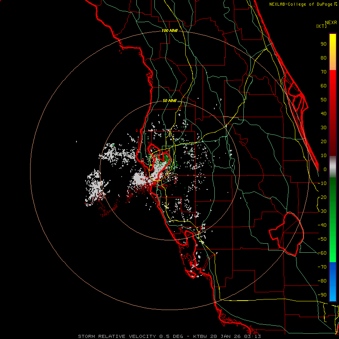
Task: Click the positive 80 scale value
Action: point(324,58)
